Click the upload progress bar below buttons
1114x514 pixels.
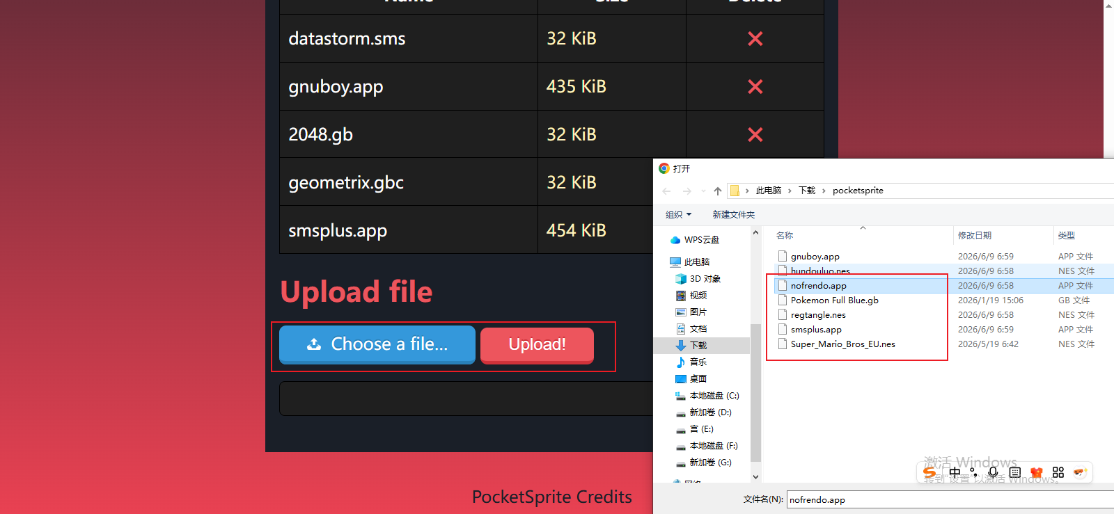pos(466,399)
